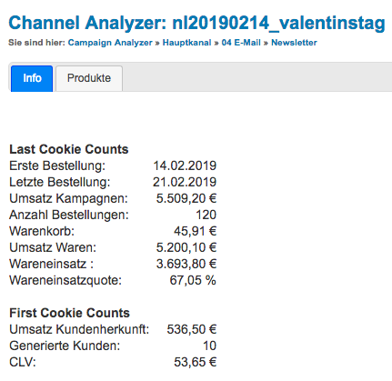The width and height of the screenshot is (392, 381).
Task: Click the Warenkorb value 45,91 €
Action: coord(195,231)
